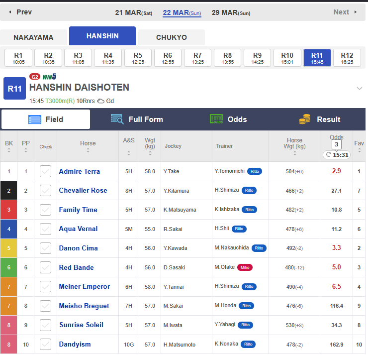
Task: Select race R5 at 12:25
Action: click(x=138, y=58)
